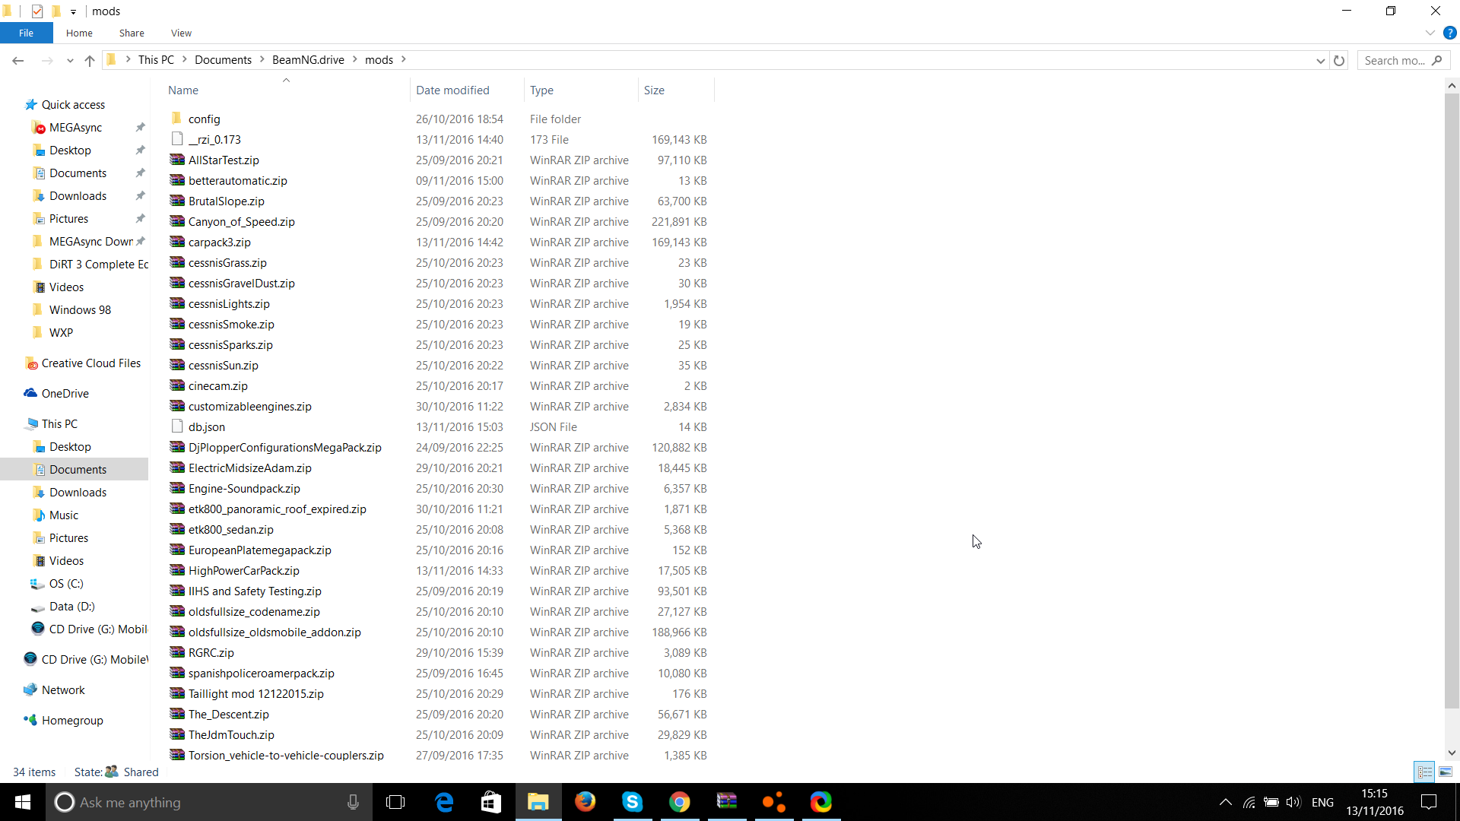Screen dimensions: 1460x821
Task: Expand the ribbon with chevron
Action: [x=1430, y=33]
